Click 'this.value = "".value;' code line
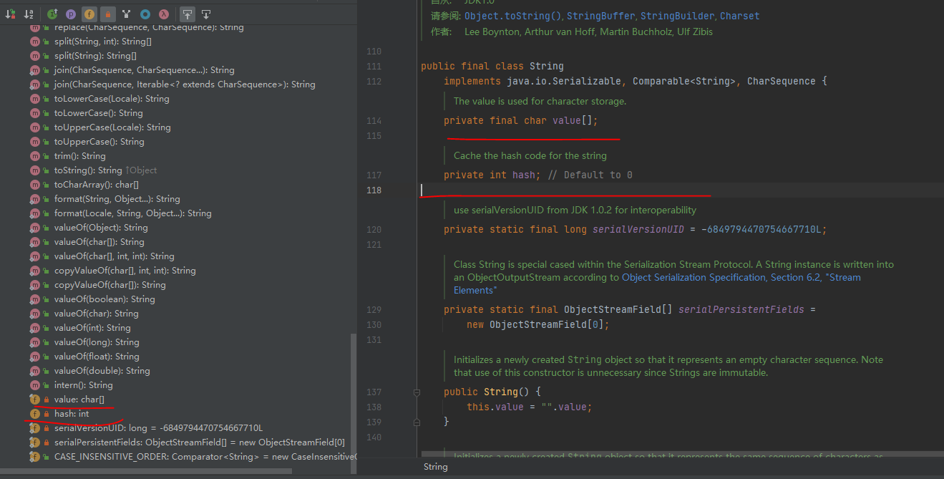The image size is (944, 479). tap(530, 407)
